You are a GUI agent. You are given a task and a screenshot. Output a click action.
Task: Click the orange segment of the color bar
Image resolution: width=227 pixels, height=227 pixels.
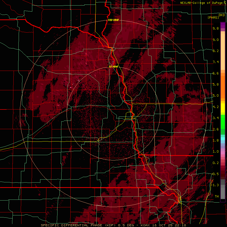(x=223, y=86)
